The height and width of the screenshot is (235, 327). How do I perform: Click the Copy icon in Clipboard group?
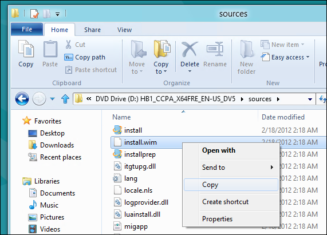point(26,49)
